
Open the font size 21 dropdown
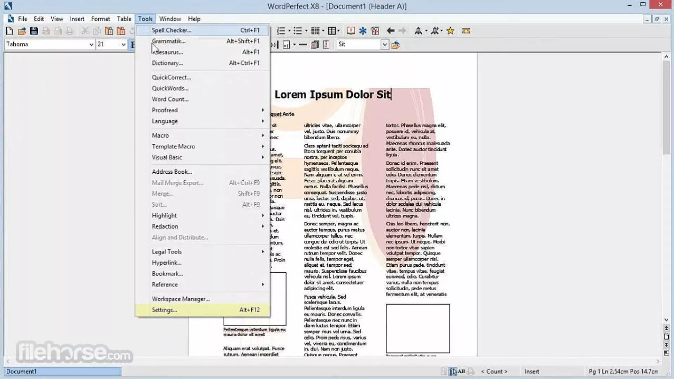click(x=123, y=45)
